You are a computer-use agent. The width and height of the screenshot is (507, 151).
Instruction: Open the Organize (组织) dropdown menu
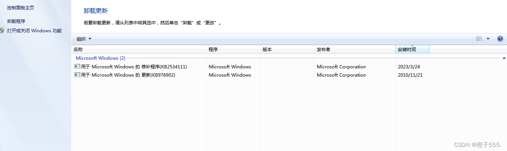[x=84, y=39]
